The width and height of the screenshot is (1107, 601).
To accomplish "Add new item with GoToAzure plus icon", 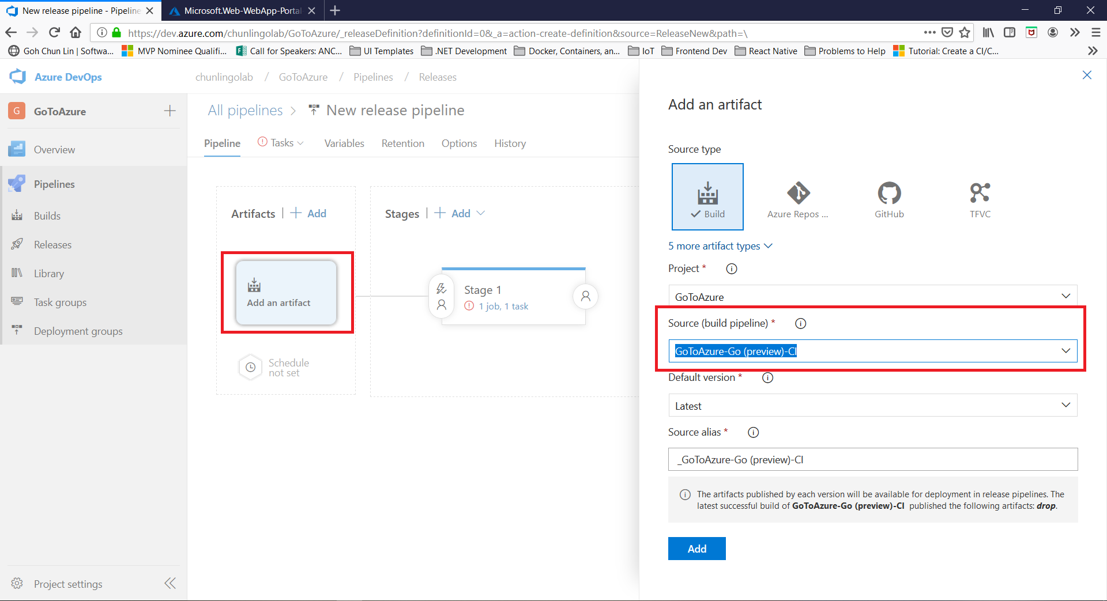I will 170,111.
